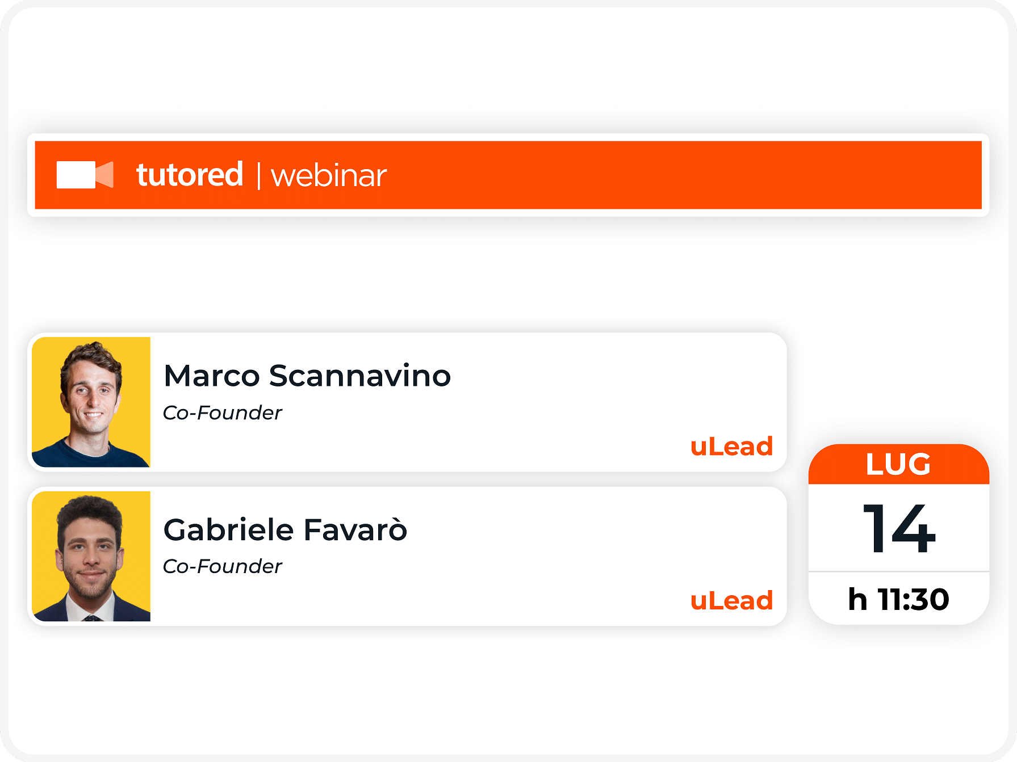Select the day number 14
1017x762 pixels.
click(x=898, y=528)
